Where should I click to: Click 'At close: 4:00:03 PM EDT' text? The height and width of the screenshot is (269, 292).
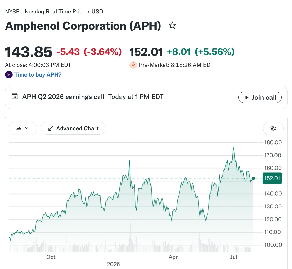[38, 65]
